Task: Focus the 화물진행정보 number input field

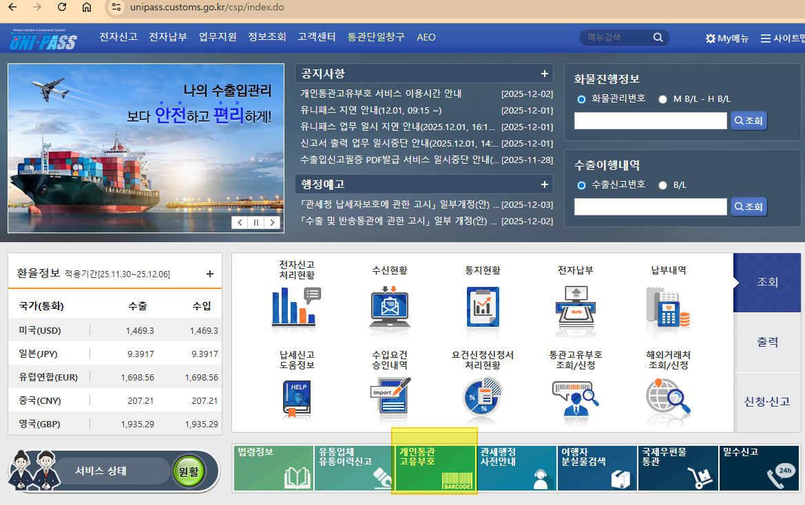Action: [x=651, y=121]
